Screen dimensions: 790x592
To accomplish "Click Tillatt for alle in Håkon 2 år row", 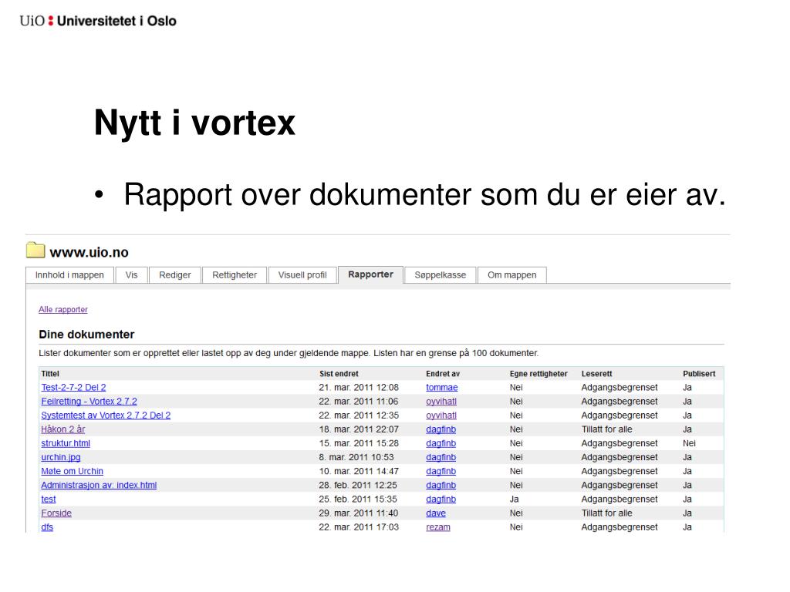I will pos(607,429).
